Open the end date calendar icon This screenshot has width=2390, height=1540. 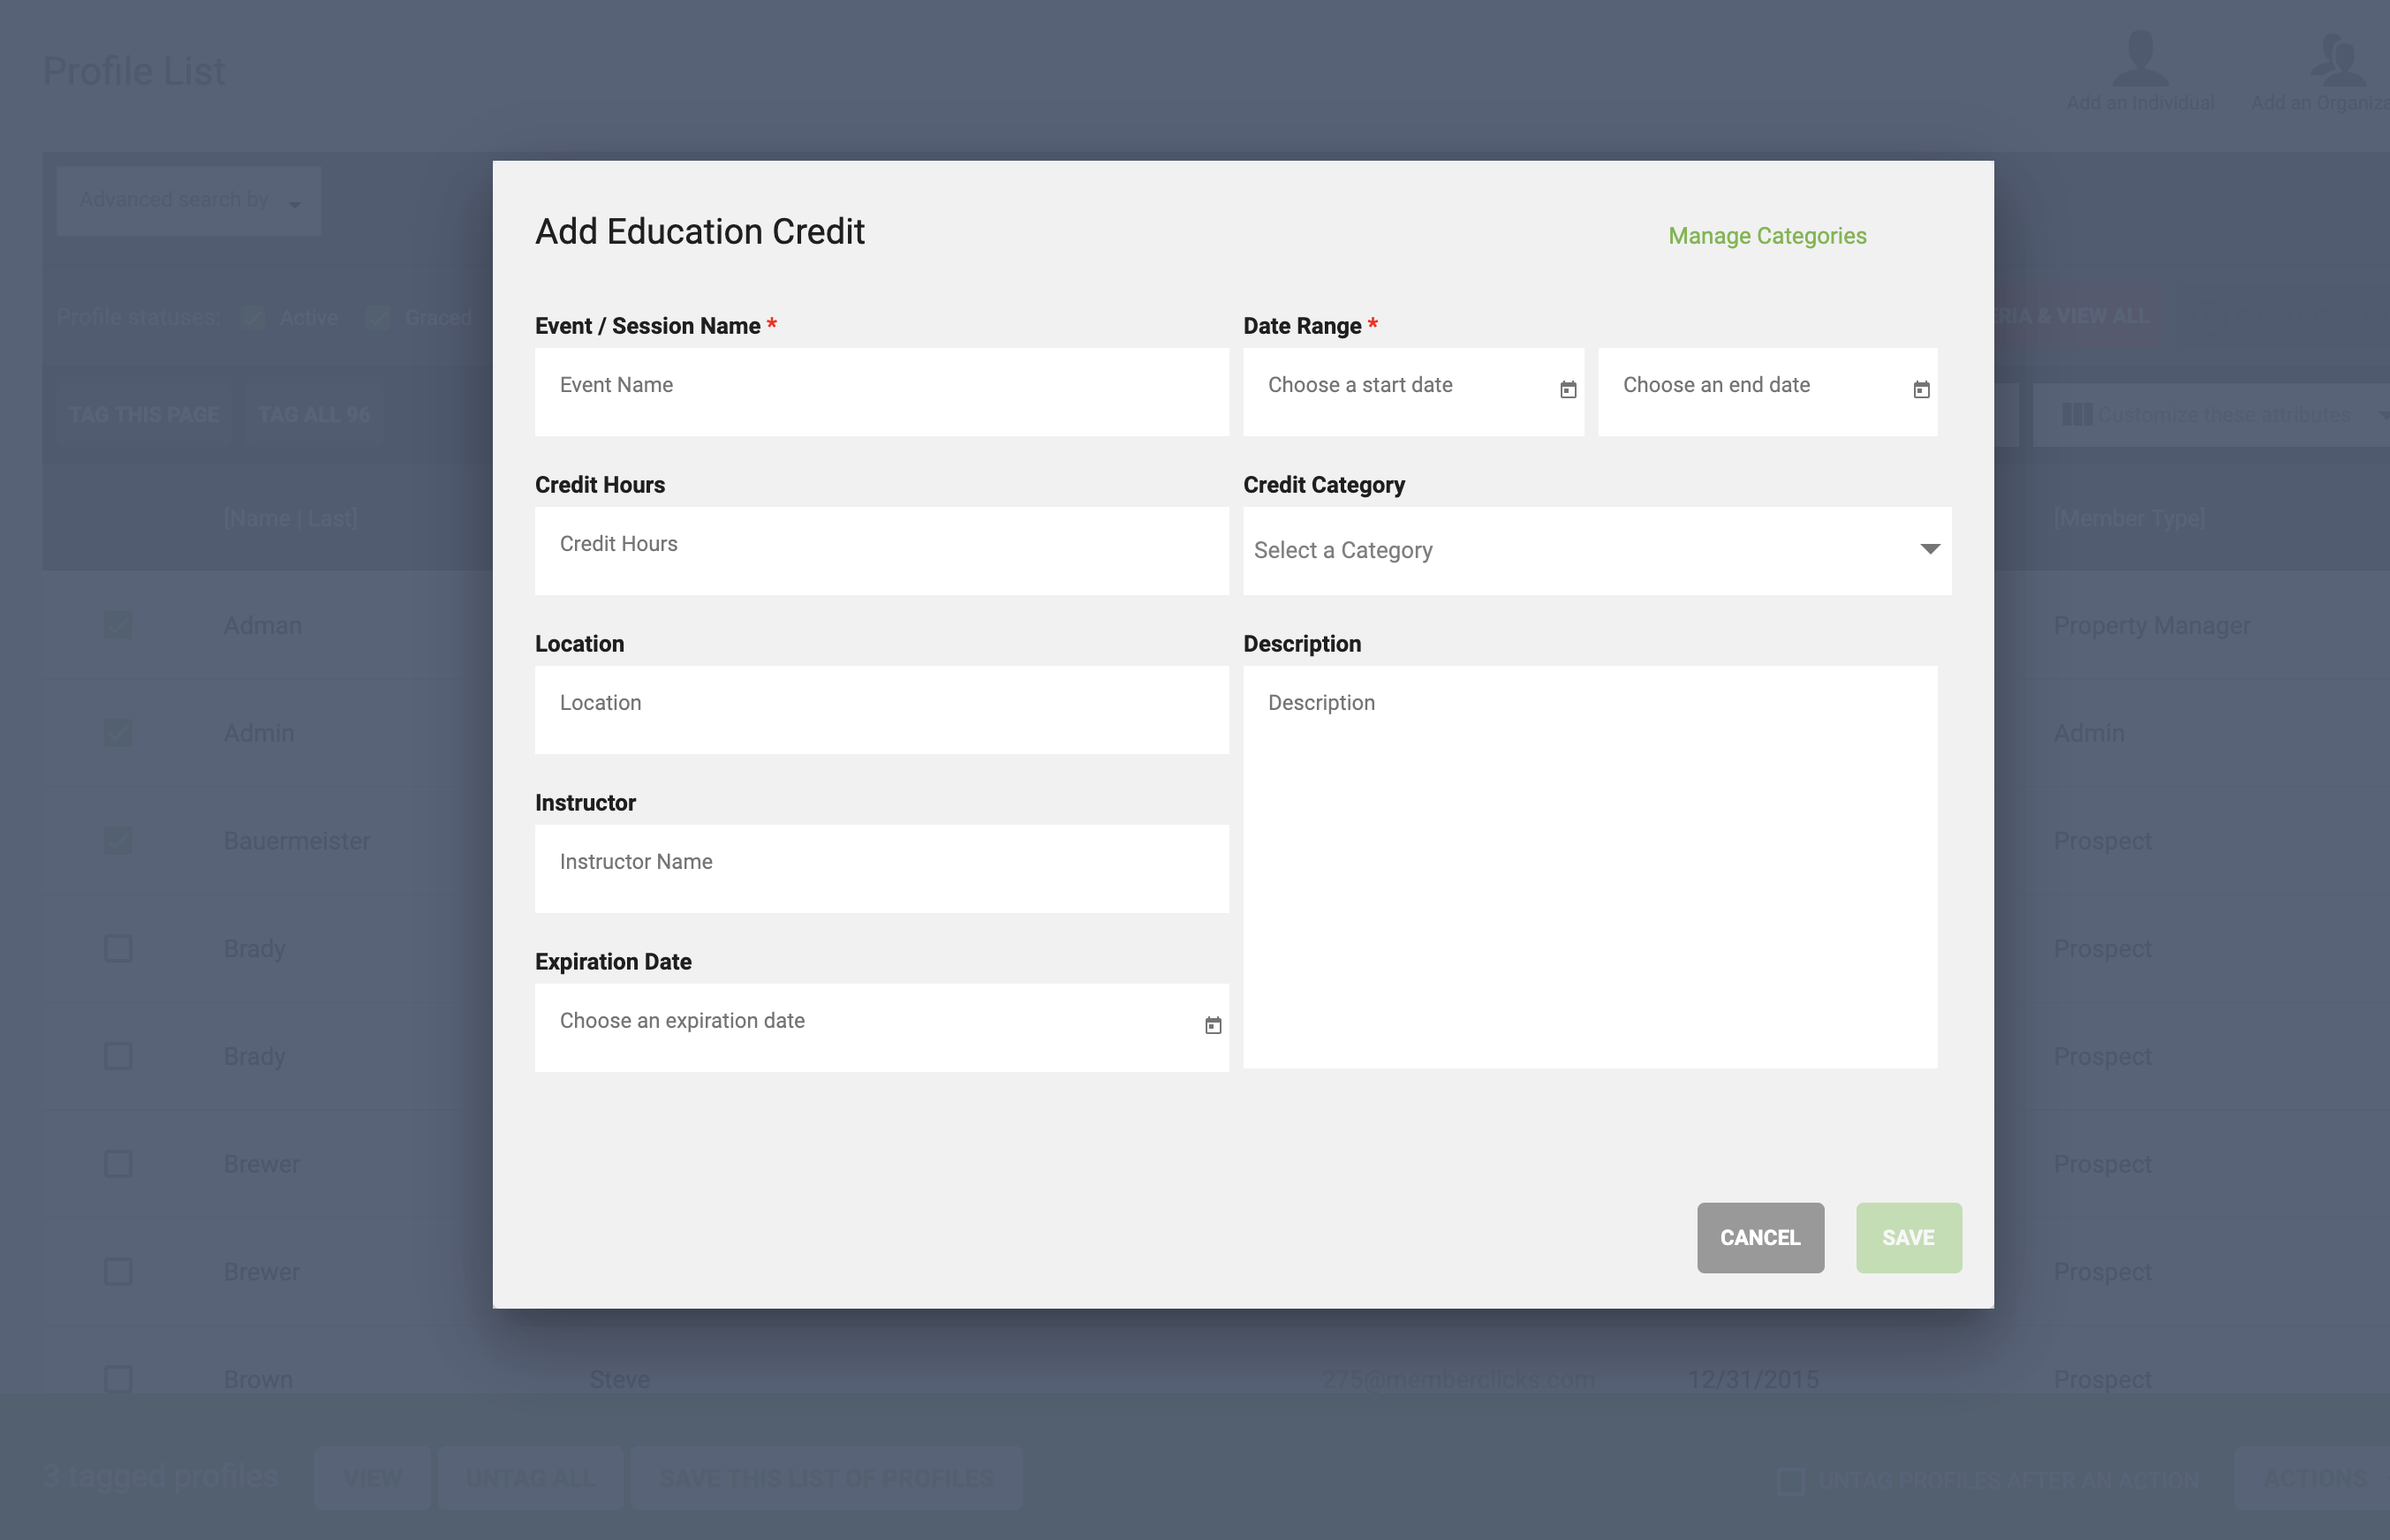(1921, 390)
